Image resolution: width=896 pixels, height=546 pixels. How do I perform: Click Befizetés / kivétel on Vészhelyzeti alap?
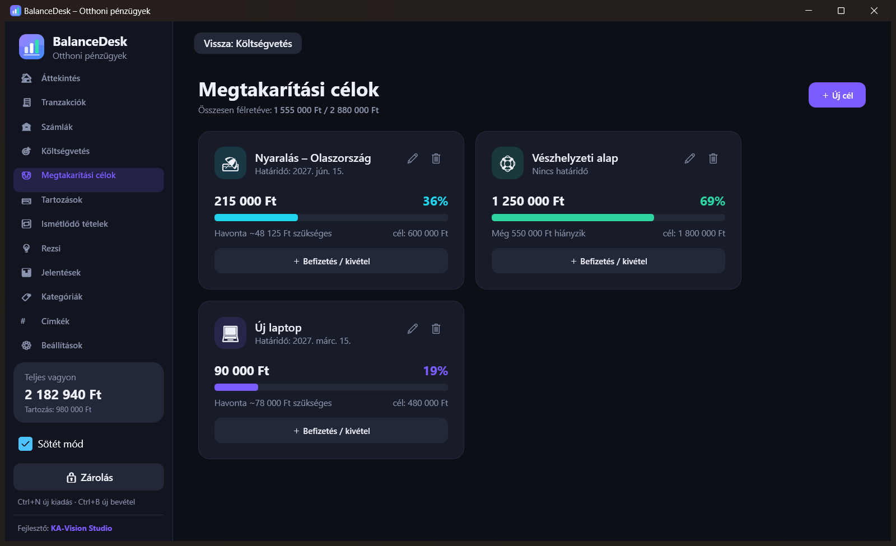[608, 261]
